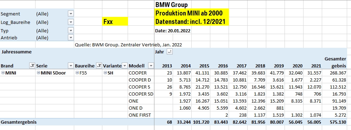Image resolution: width=351 pixels, height=130 pixels.
Task: Collapse the MINI 5Door series group
Action: tap(38, 73)
